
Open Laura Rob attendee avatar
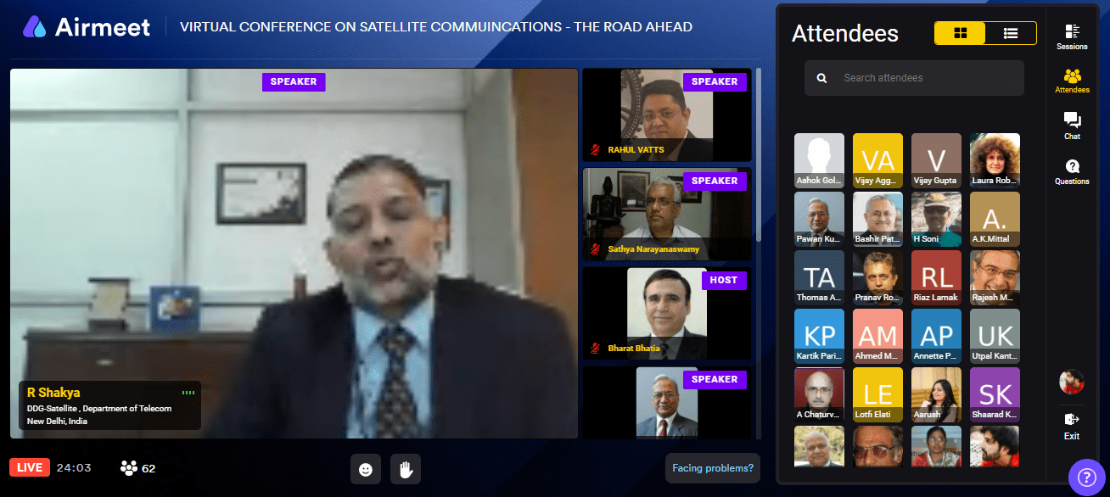point(995,160)
